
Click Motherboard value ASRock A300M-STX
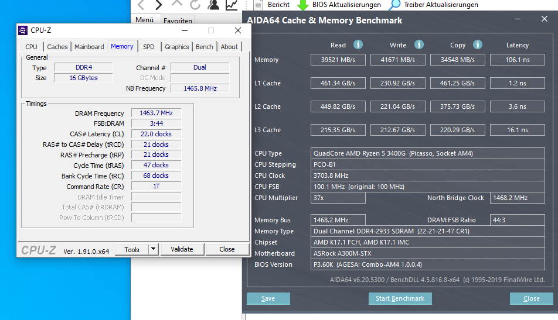(428, 253)
